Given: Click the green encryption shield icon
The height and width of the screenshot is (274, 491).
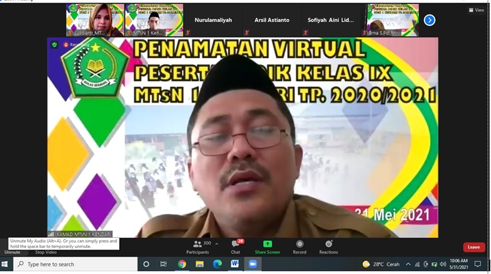Looking at the screenshot, I should pyautogui.click(x=55, y=44).
